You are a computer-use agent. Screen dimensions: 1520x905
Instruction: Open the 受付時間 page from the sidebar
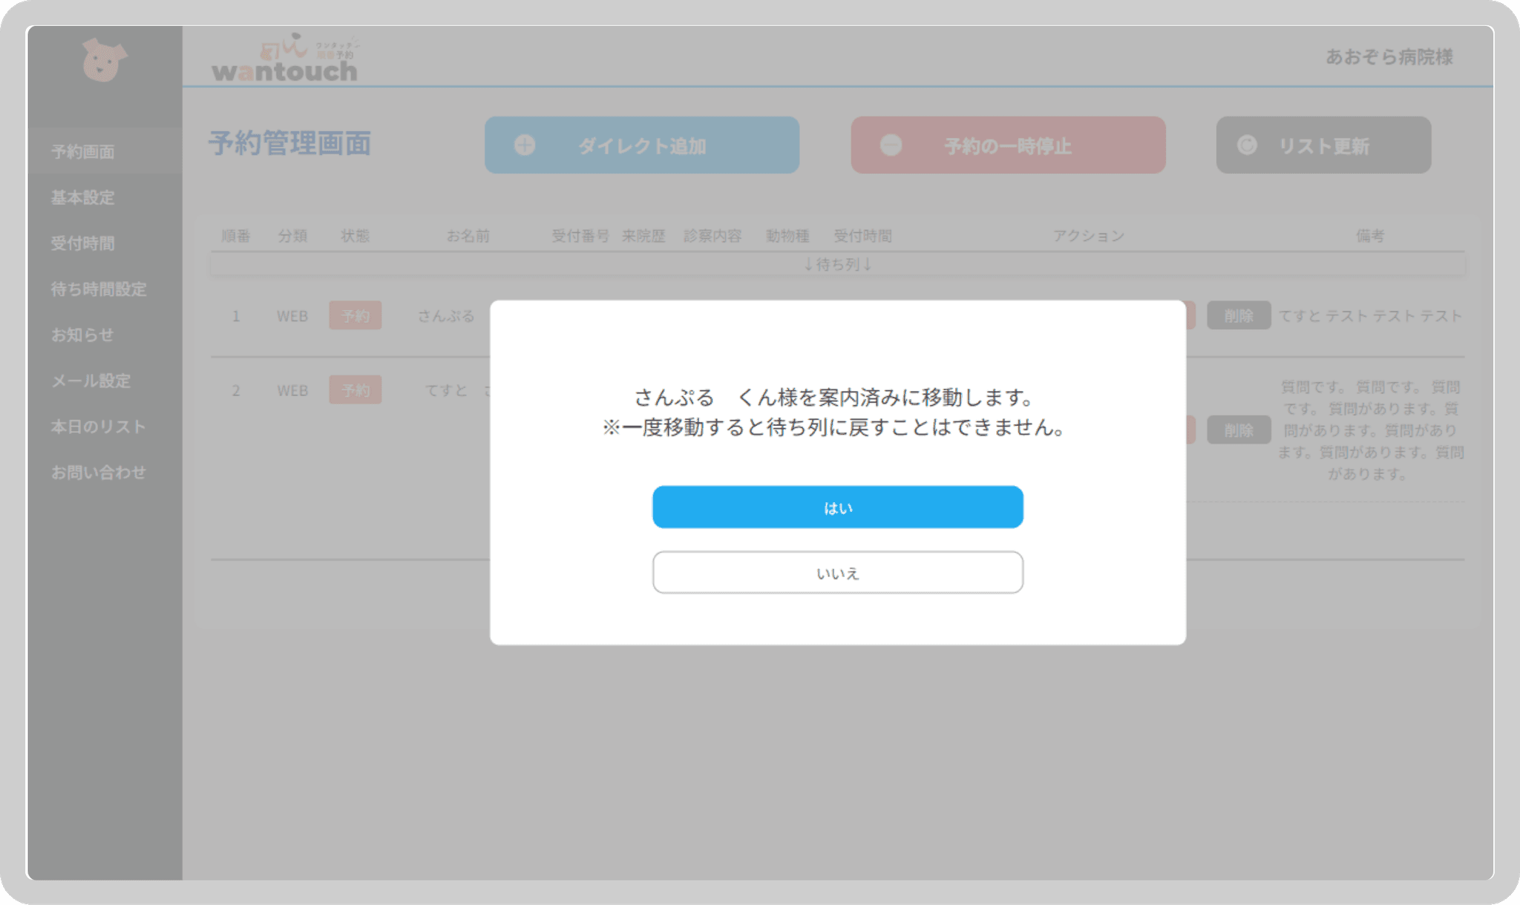pos(82,243)
